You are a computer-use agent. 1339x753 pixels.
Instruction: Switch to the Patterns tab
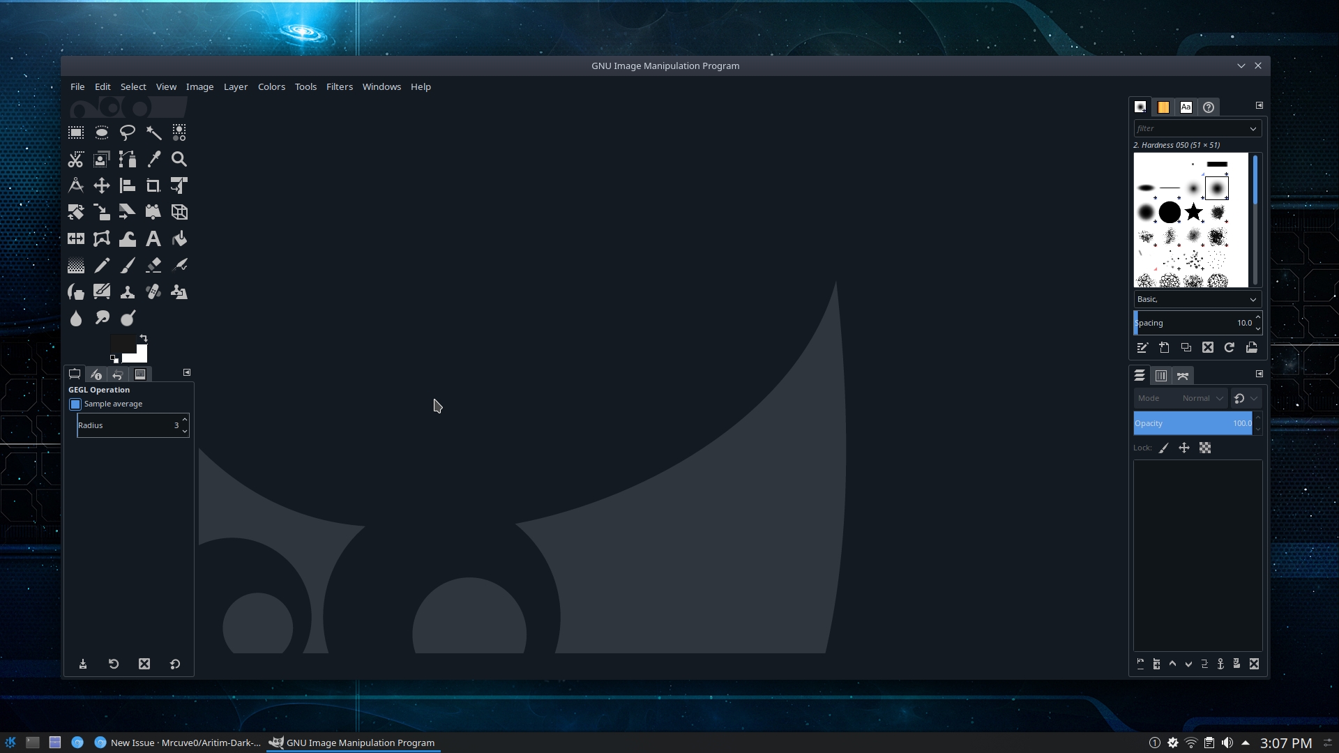1163,107
